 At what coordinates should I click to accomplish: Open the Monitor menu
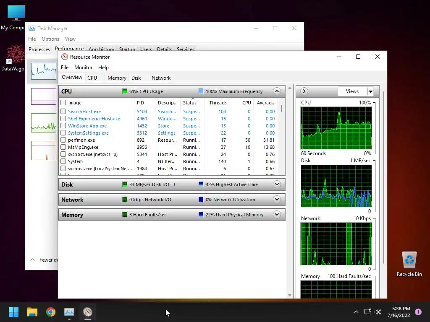[x=84, y=68]
